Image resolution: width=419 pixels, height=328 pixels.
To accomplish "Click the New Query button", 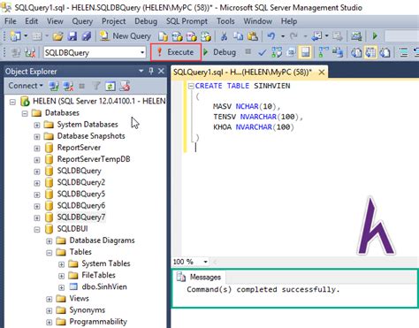I will click(125, 36).
